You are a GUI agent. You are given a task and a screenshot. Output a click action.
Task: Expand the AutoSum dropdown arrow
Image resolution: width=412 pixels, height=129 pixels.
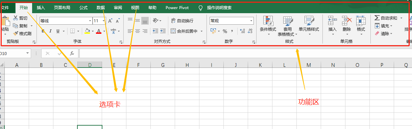click(401, 18)
